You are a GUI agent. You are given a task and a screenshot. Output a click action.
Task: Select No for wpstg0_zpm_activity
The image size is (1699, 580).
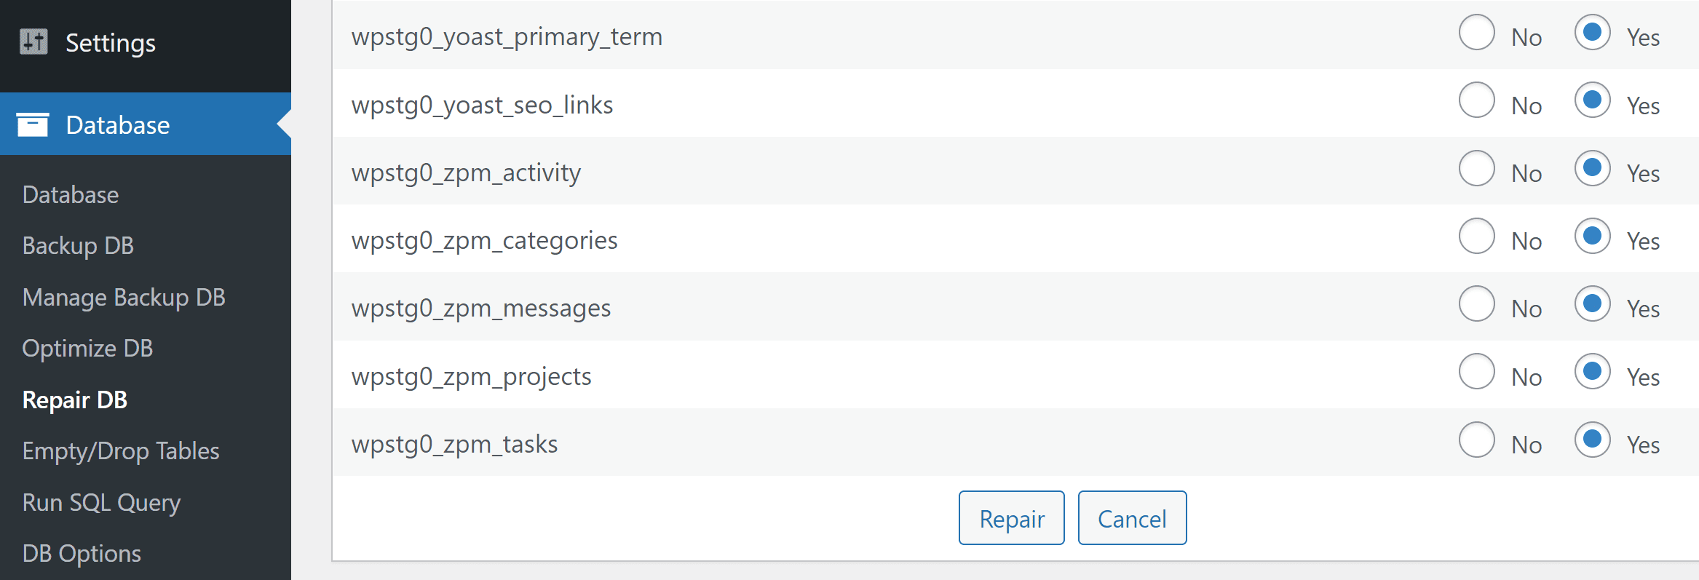coord(1476,169)
